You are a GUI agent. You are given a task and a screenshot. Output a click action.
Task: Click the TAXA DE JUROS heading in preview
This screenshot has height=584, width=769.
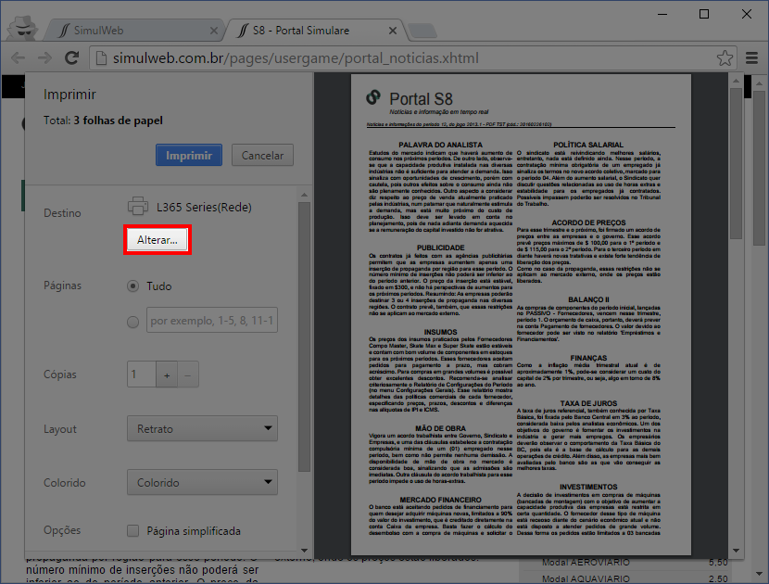588,403
